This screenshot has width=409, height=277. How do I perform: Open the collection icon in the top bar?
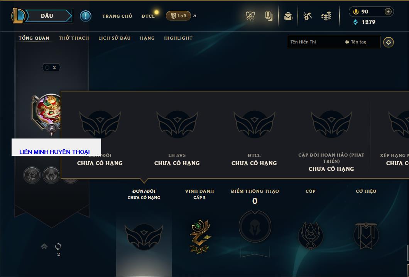click(x=269, y=16)
